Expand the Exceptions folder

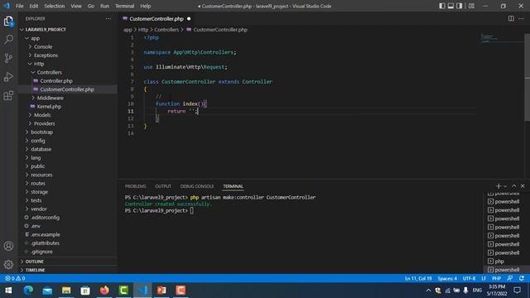pyautogui.click(x=46, y=55)
